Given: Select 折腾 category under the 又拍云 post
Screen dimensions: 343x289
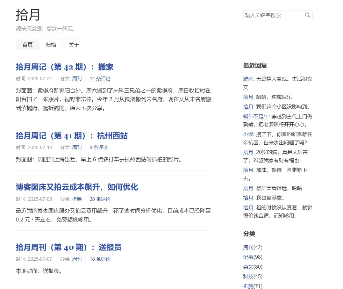Looking at the screenshot, I should [x=77, y=199].
